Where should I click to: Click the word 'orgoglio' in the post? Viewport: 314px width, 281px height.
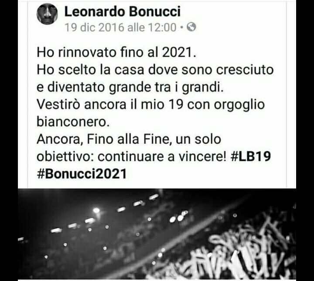pos(239,105)
